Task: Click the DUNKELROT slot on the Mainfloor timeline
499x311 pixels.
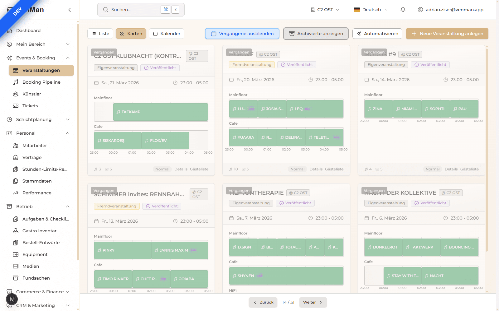Action: (383, 247)
